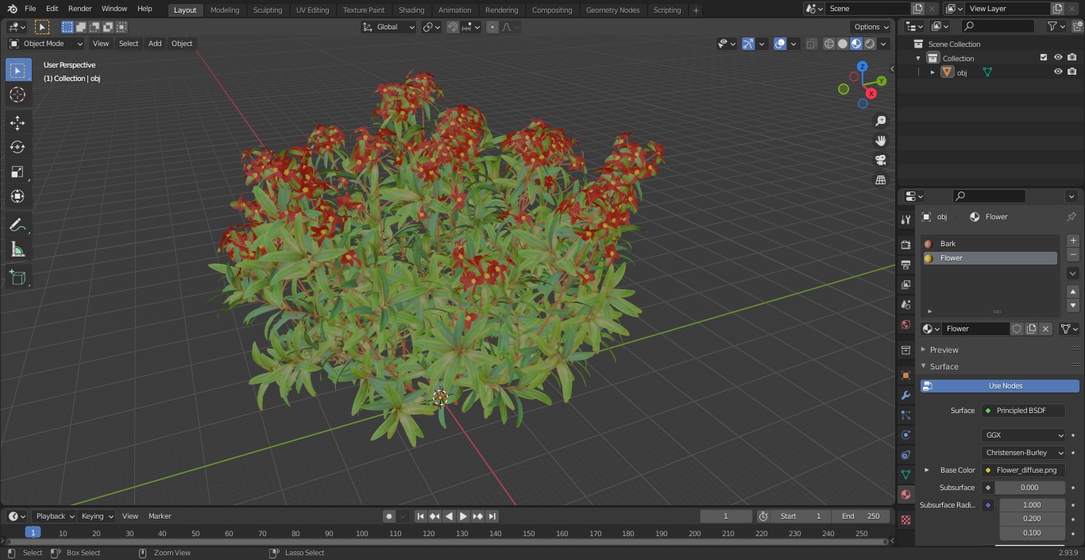Open the Options dropdown in viewport header
The height and width of the screenshot is (560, 1085).
point(871,27)
